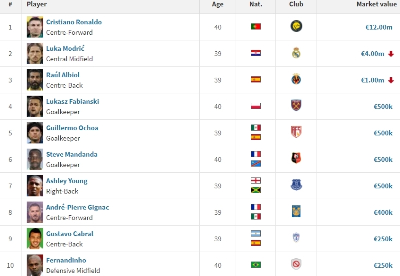400x276 pixels.
Task: Click Steve Mandanda's portrait thumbnail
Action: point(35,159)
